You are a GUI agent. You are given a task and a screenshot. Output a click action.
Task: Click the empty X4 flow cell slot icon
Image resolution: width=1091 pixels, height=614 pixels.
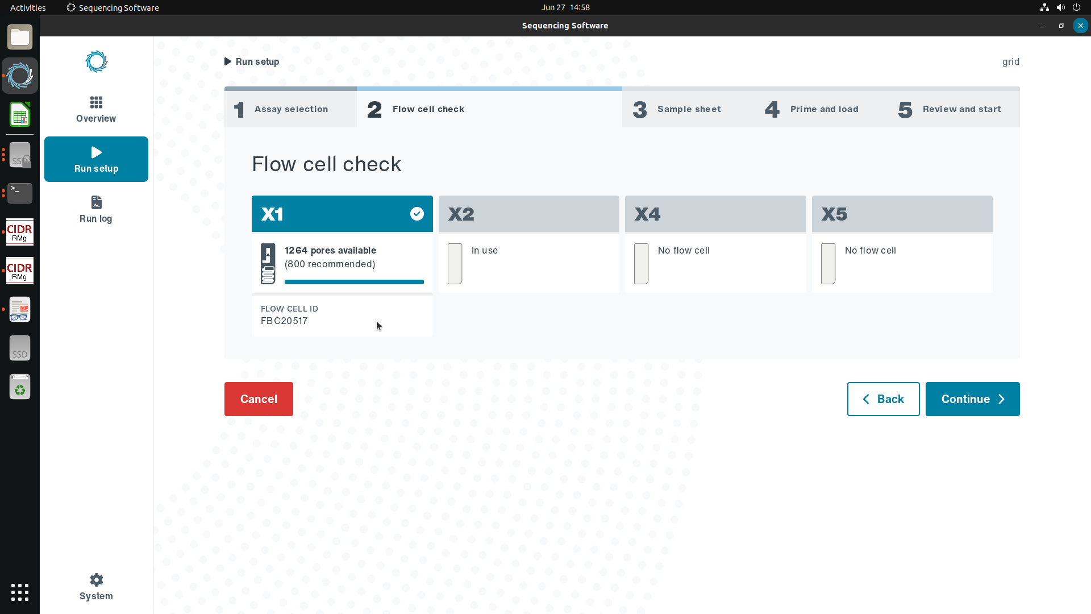[x=641, y=264]
